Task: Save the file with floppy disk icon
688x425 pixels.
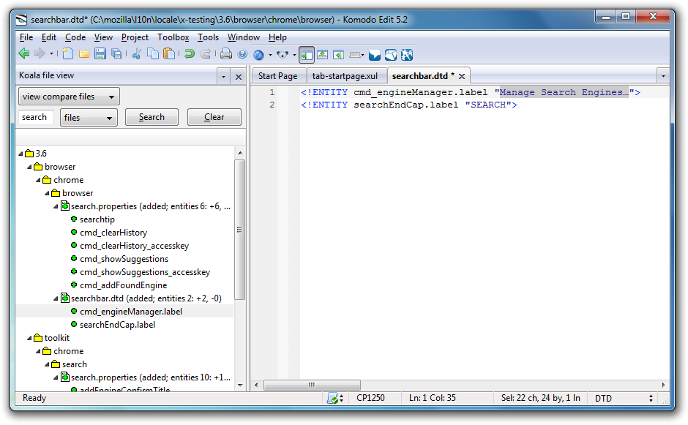Action: pos(100,54)
